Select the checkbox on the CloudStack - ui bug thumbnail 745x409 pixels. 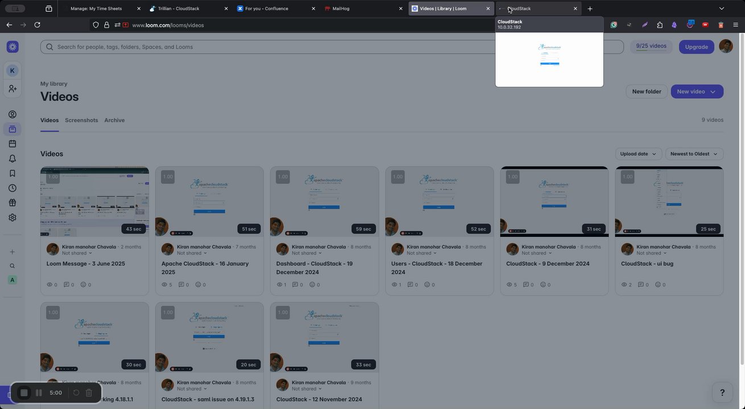point(628,177)
